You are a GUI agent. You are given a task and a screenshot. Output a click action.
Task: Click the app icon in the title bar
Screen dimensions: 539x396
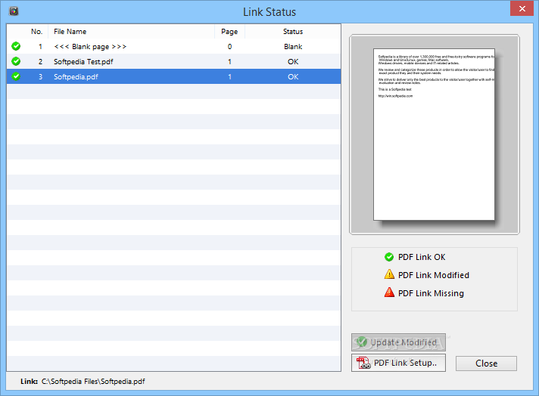[14, 11]
